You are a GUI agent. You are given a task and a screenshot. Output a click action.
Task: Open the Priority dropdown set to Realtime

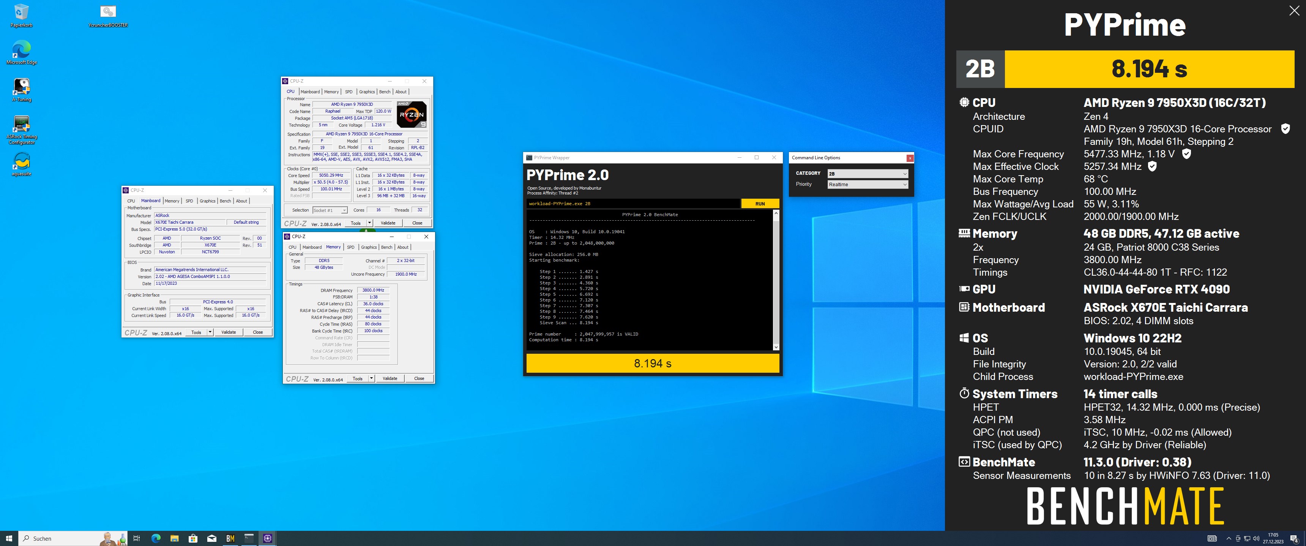pos(868,184)
